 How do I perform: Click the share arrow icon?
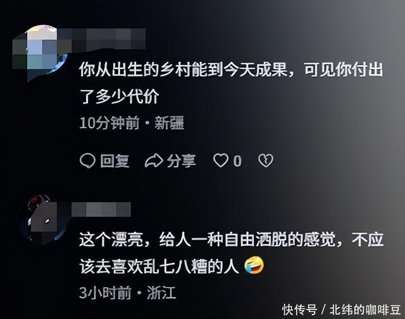click(154, 160)
